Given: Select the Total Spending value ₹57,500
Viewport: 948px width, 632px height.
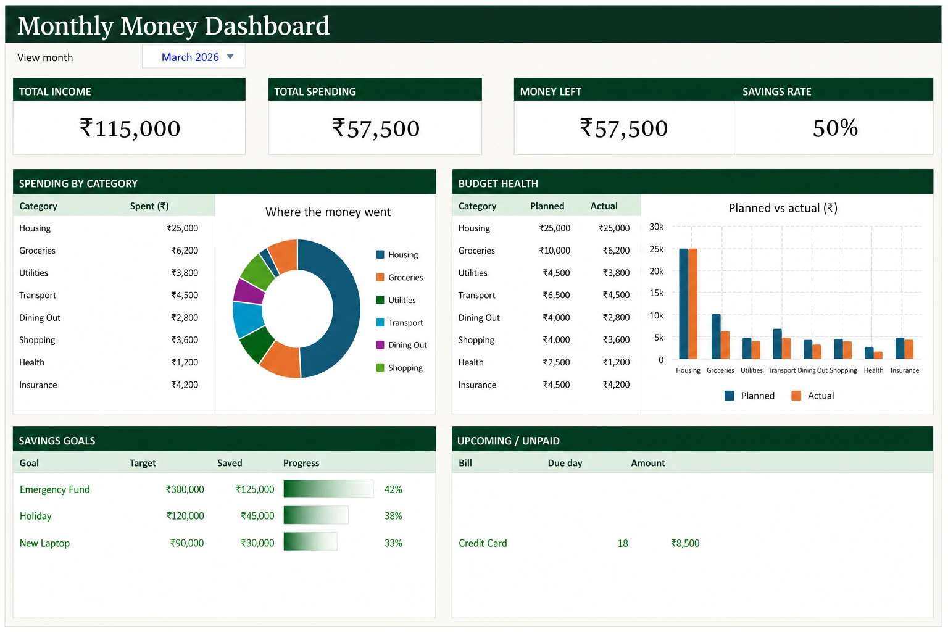Looking at the screenshot, I should (375, 128).
